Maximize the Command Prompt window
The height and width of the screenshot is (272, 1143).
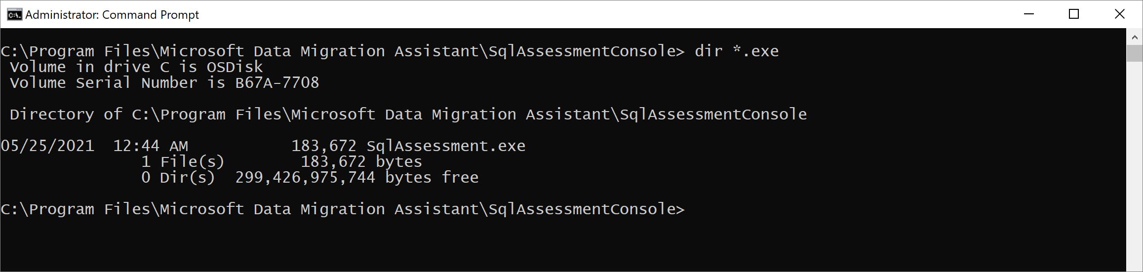[x=1074, y=14]
